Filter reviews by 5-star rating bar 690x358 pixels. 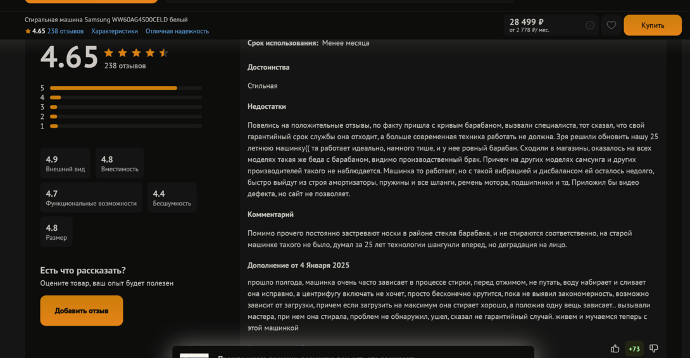125,88
